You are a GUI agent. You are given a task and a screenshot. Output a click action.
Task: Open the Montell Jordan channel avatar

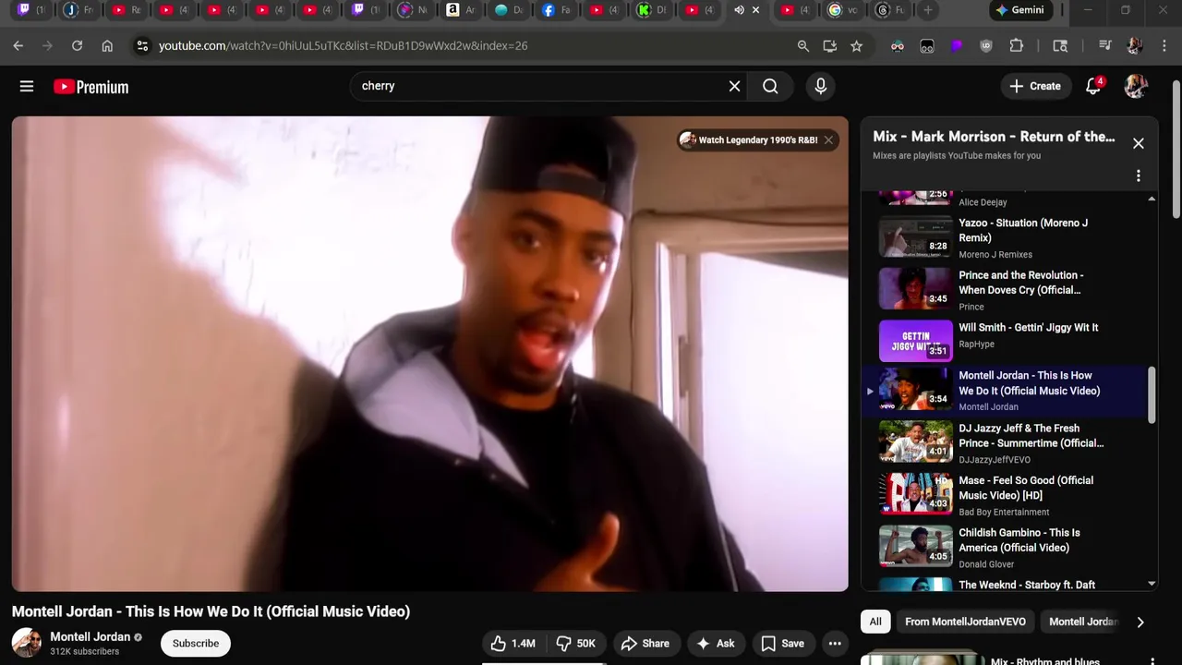(x=27, y=643)
